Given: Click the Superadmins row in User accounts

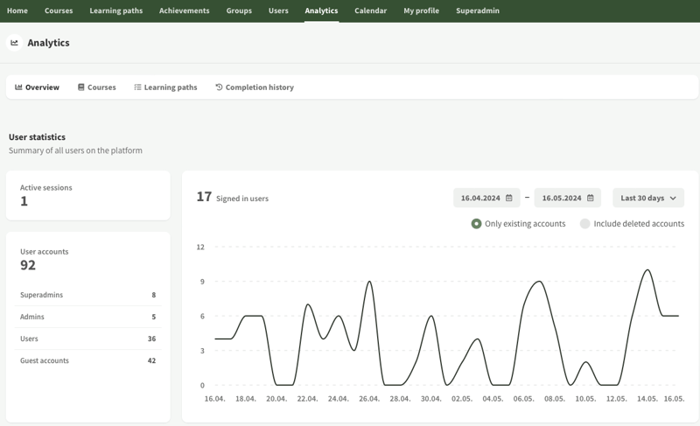Looking at the screenshot, I should click(x=88, y=295).
